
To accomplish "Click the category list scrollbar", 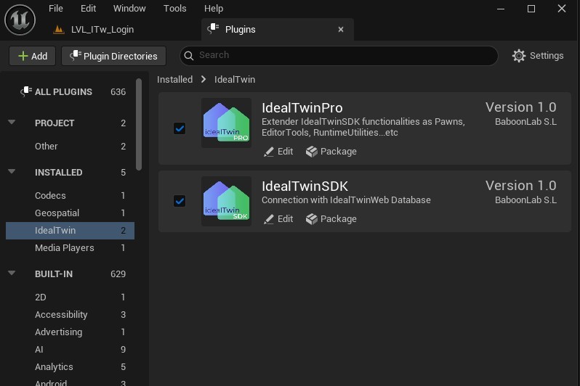I will click(139, 125).
